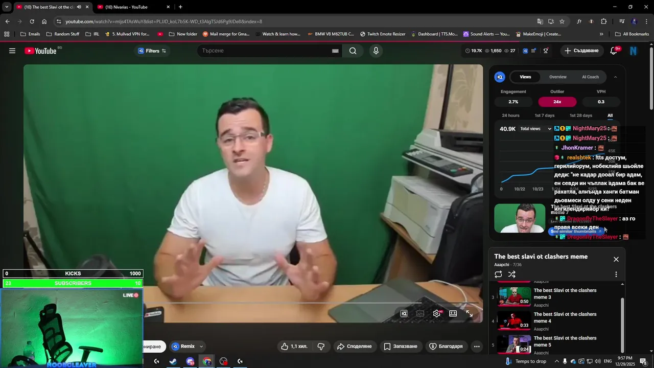The width and height of the screenshot is (654, 368).
Task: Select the 1st 28 days range
Action: 581,116
